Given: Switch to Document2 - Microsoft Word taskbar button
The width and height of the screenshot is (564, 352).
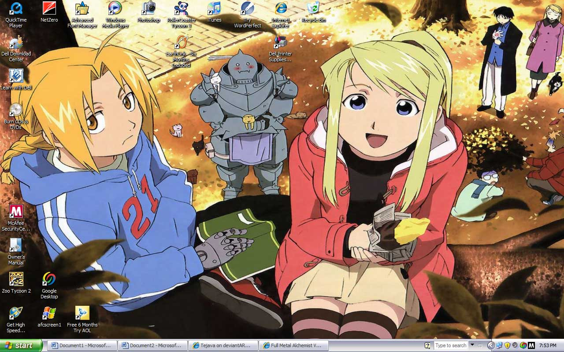Looking at the screenshot, I should 152,345.
